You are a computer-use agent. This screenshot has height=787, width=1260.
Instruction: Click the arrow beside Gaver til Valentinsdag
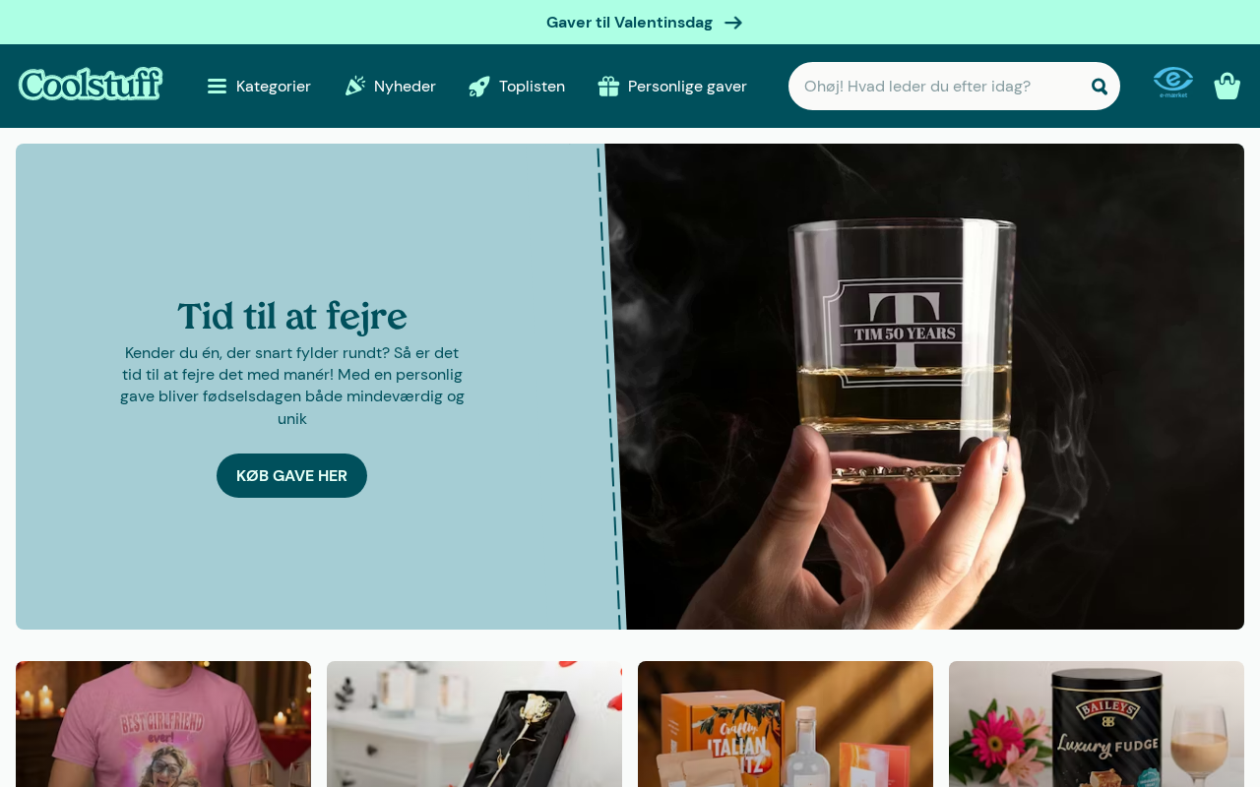(x=733, y=23)
